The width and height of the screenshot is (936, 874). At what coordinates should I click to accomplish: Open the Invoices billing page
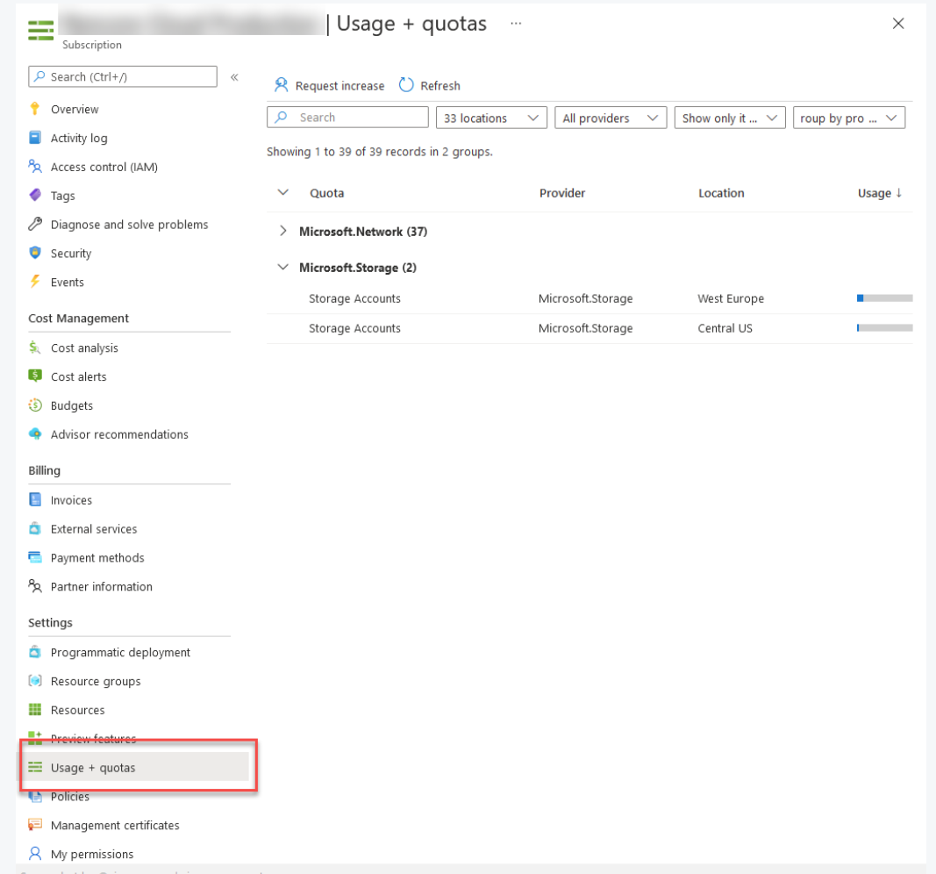click(x=71, y=499)
